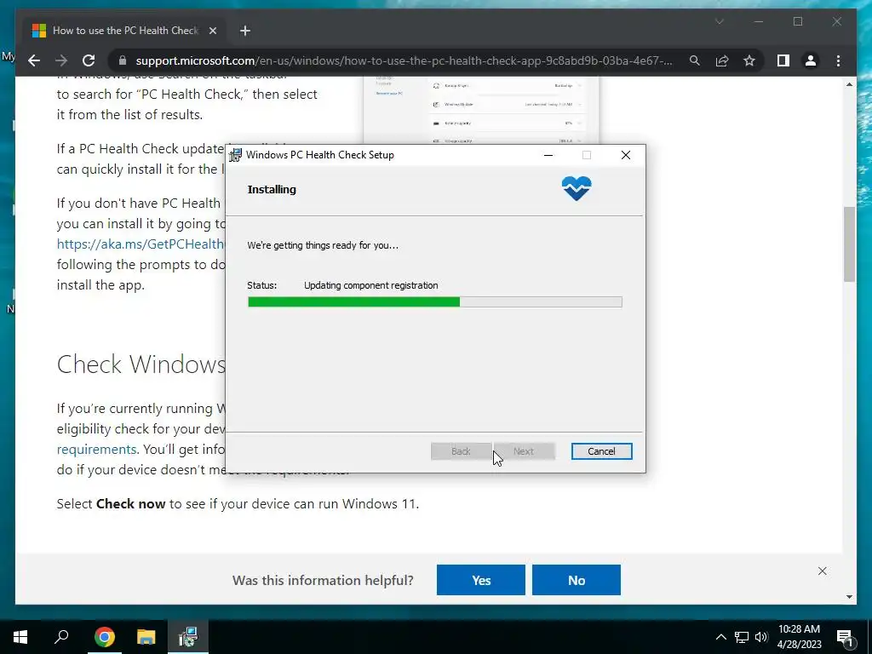
Task: Open Chrome side panel
Action: point(783,60)
